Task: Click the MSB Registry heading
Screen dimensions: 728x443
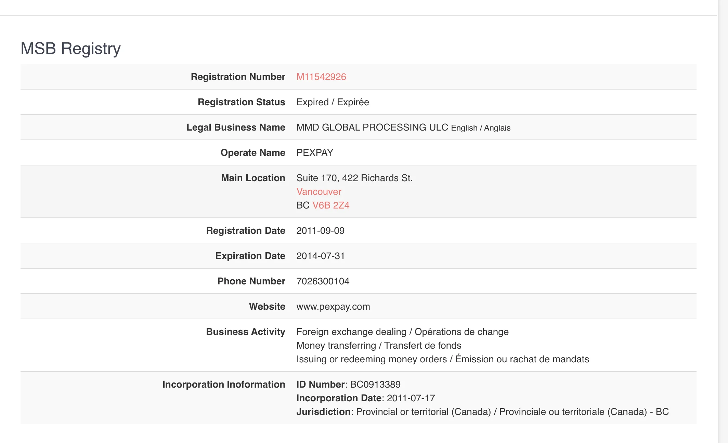Action: [x=71, y=48]
